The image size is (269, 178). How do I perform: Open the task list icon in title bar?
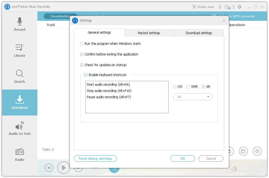pyautogui.click(x=233, y=7)
